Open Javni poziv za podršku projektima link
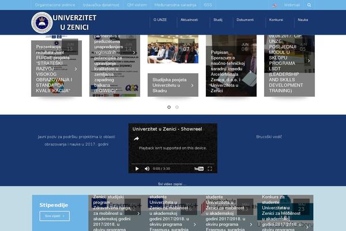Screen dimensions: 346x231 point(76,140)
